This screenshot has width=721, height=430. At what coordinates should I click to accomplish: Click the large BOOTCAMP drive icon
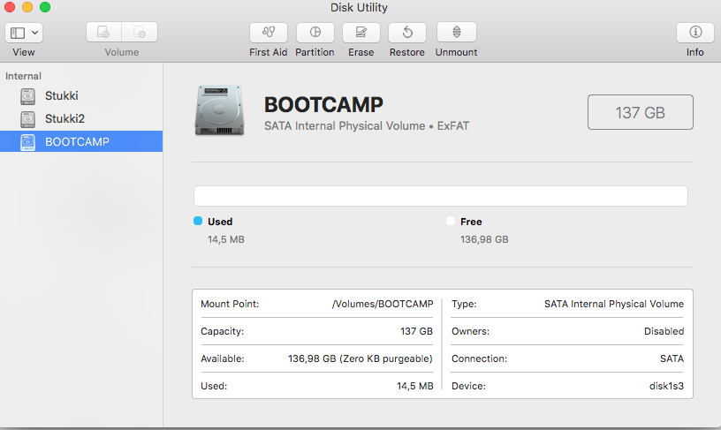coord(220,110)
